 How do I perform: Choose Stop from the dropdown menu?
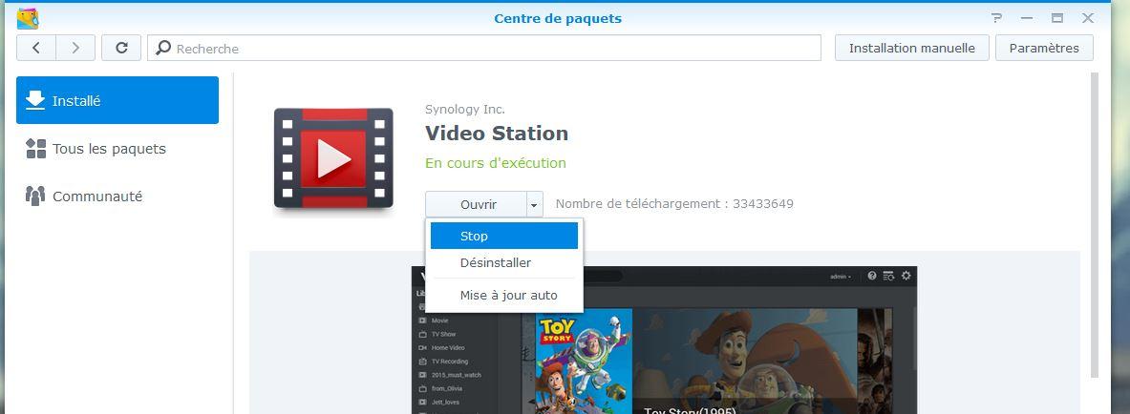coord(504,237)
